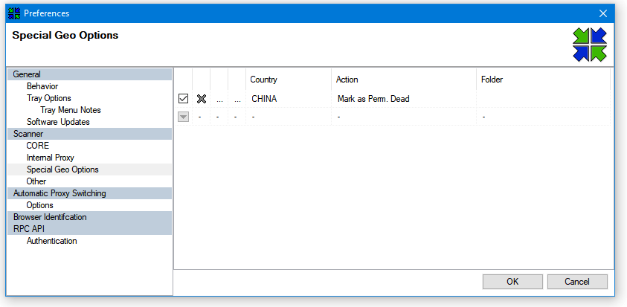The image size is (627, 307).
Task: Click the first ellipsis cell in CHINA row
Action: [219, 99]
